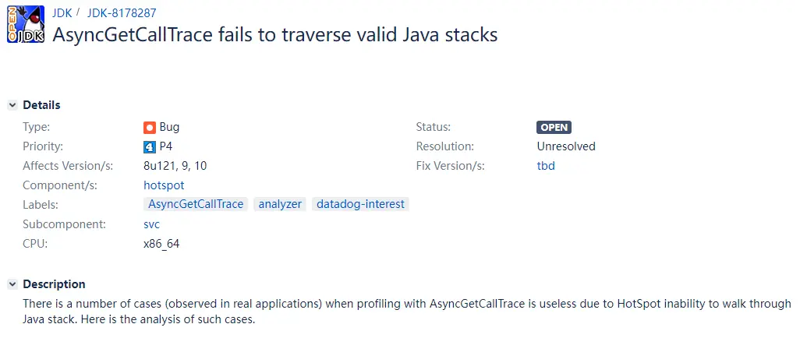Click the Unresolved resolution value
This screenshot has width=800, height=338.
[566, 146]
